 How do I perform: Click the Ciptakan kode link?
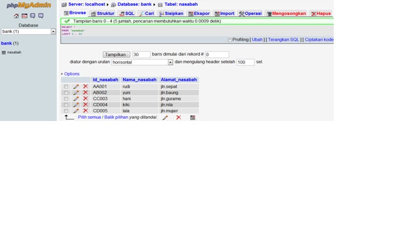319,40
